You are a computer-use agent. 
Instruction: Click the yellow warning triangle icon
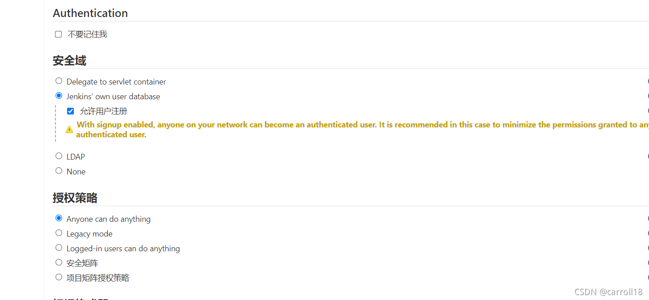coord(69,129)
